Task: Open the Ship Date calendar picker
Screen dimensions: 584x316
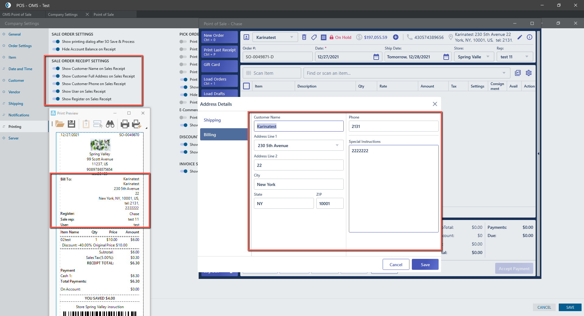Action: [446, 57]
